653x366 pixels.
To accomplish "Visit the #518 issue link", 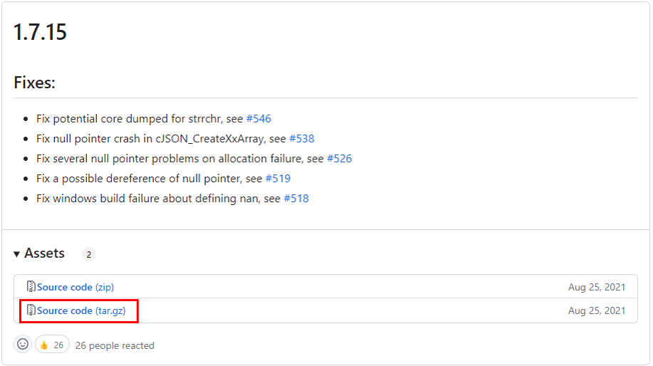I will (296, 199).
